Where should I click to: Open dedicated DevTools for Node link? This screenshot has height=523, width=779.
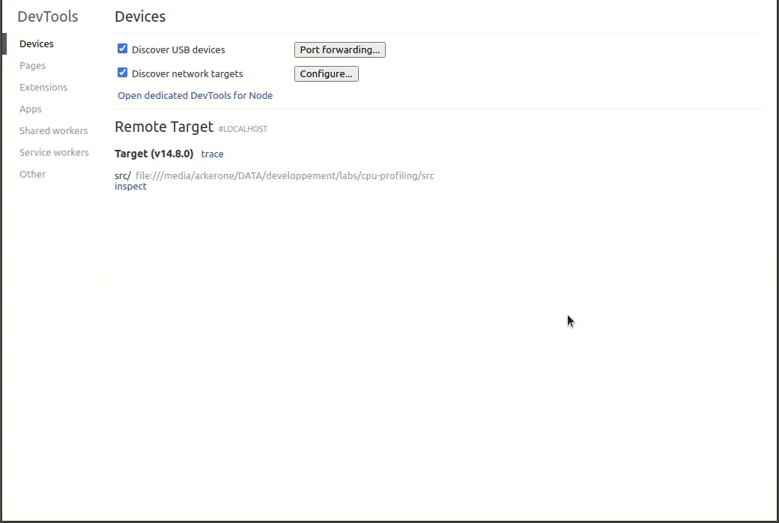pos(195,96)
